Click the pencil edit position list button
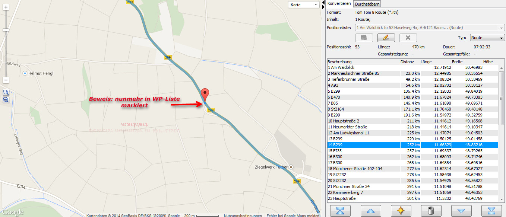This screenshot has width=506, height=217. click(386, 38)
